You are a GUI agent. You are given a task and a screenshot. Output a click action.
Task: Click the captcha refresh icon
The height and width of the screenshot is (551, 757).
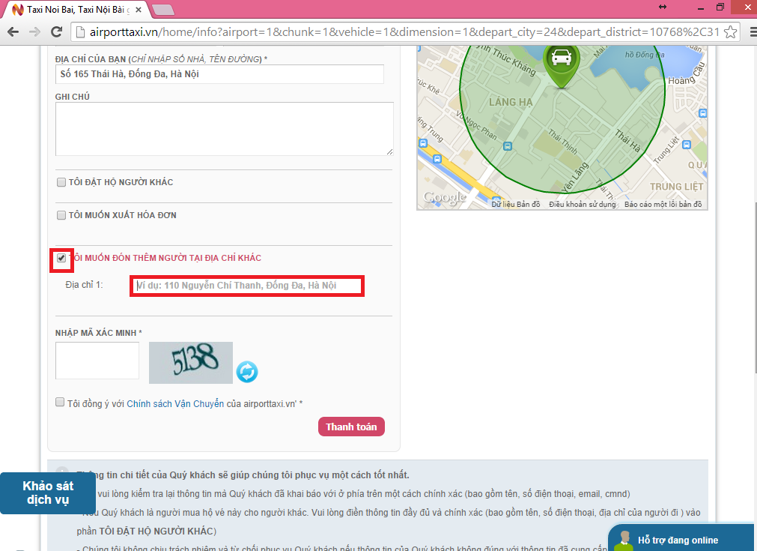pos(247,371)
